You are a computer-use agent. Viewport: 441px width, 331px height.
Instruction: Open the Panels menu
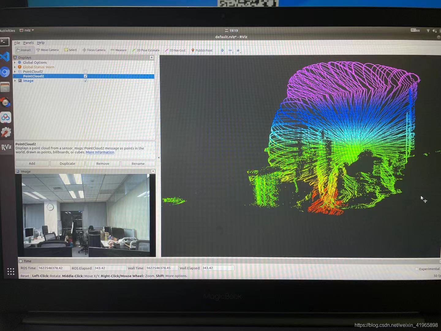pyautogui.click(x=28, y=43)
